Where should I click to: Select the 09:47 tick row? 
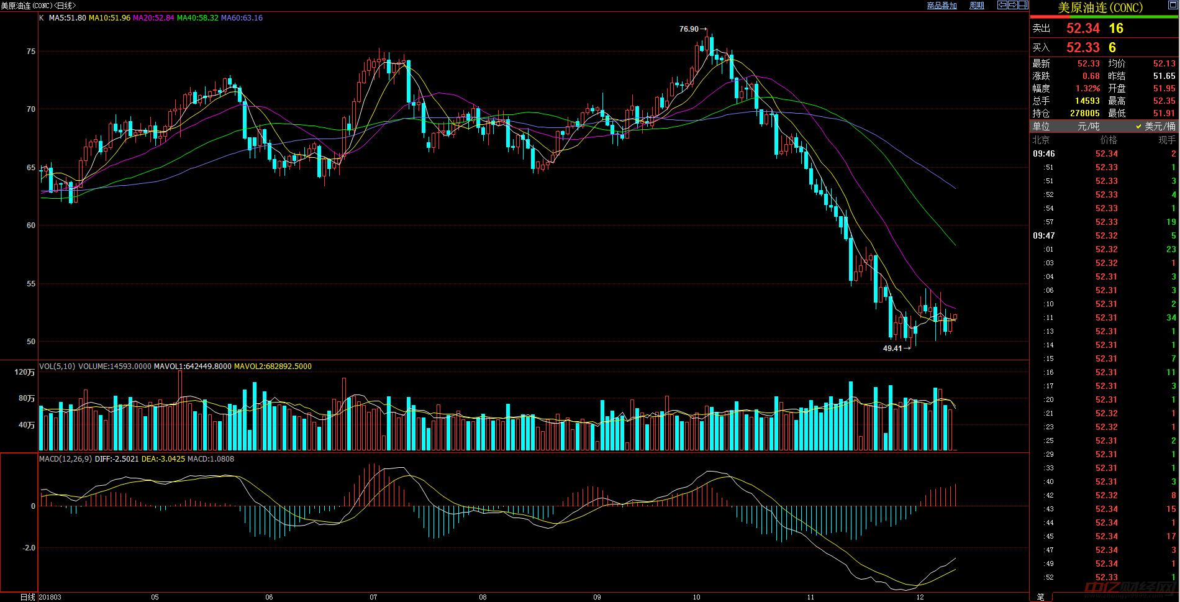click(x=1104, y=235)
